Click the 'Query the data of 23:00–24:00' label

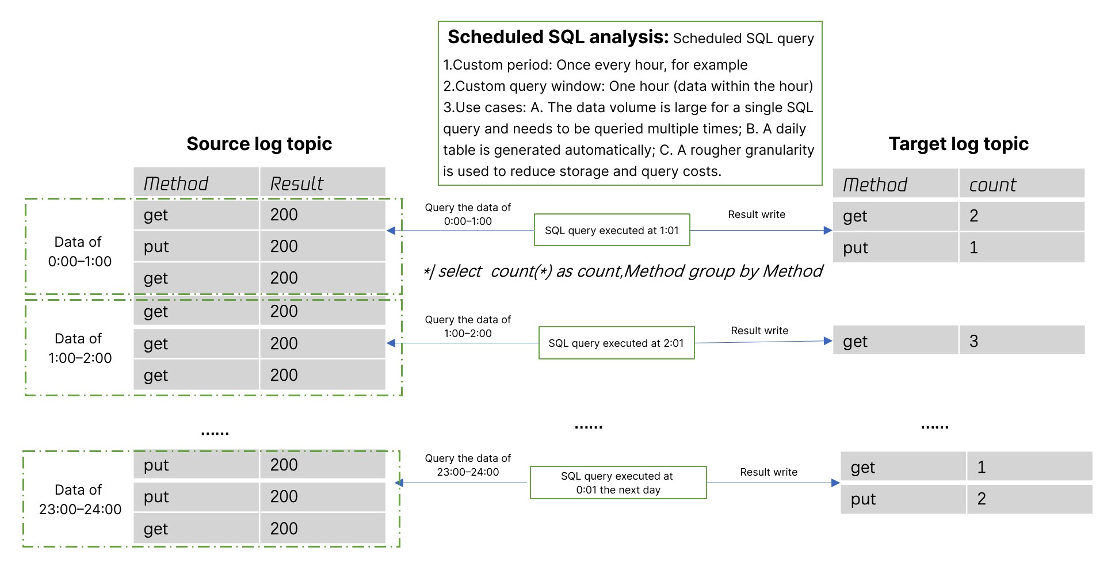467,465
